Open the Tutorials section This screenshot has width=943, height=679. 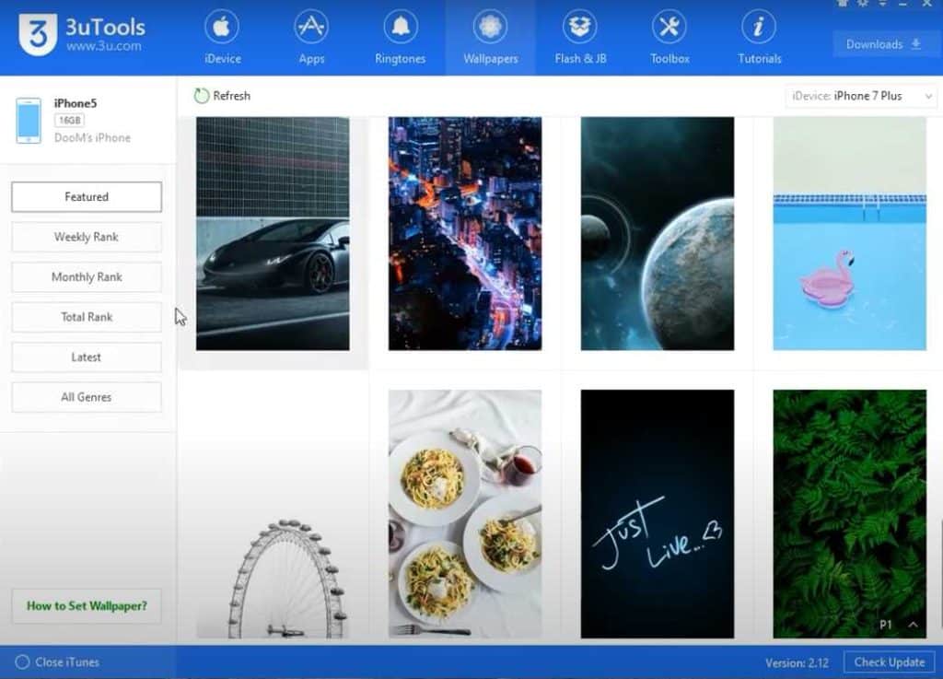759,39
